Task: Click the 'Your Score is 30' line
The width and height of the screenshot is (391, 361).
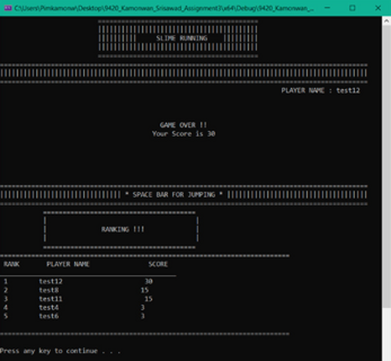Action: [x=184, y=133]
